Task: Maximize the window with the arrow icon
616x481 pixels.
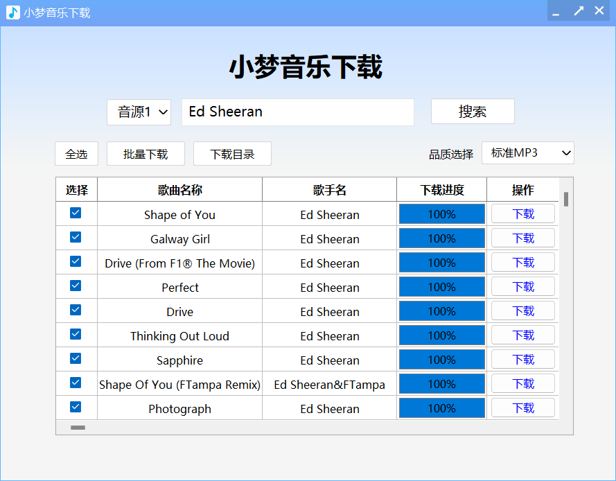Action: coord(579,11)
